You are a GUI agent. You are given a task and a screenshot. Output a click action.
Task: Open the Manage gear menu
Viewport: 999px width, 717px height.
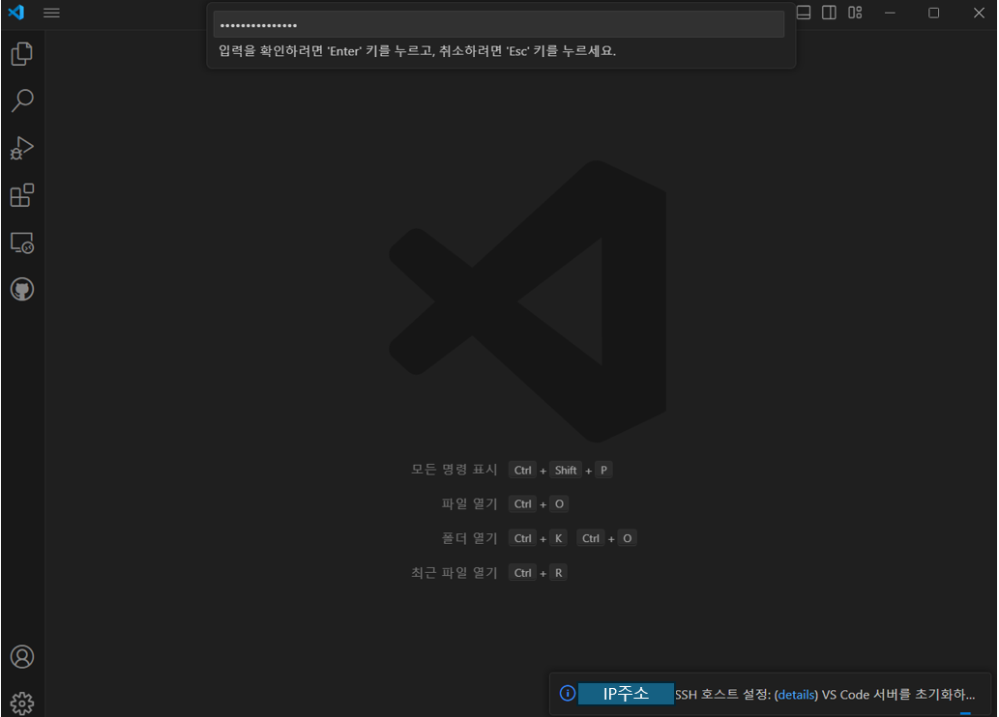(22, 703)
